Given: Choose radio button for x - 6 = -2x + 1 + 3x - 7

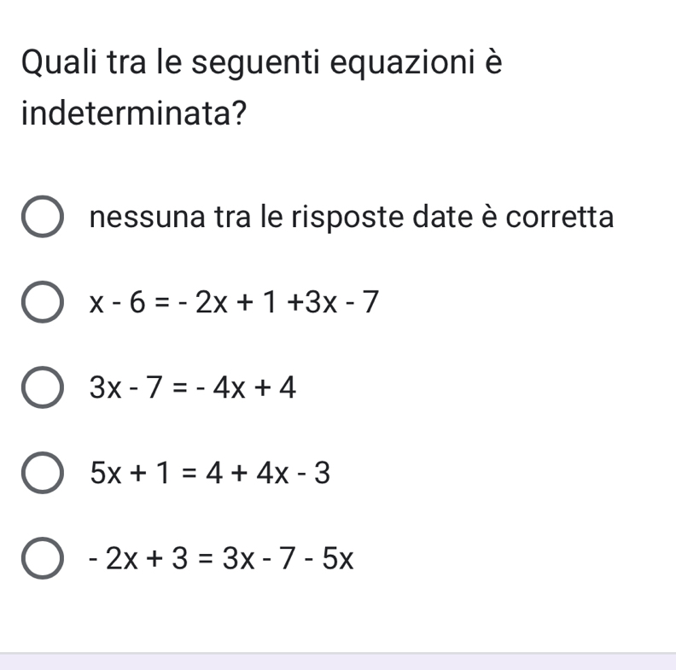Looking at the screenshot, I should pyautogui.click(x=42, y=303).
